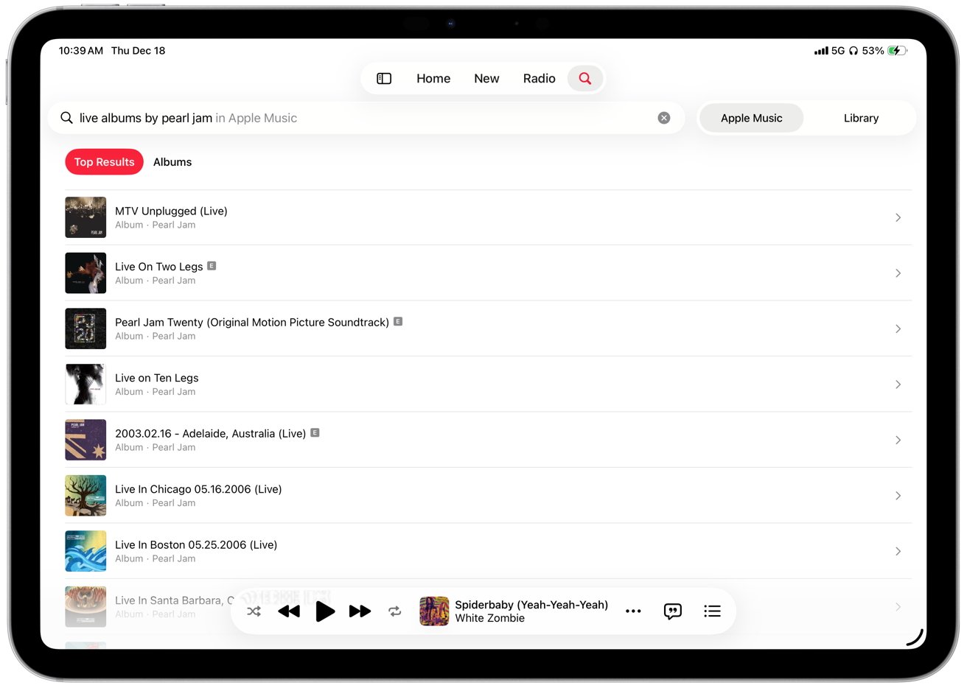Open the Home section
967x688 pixels.
tap(433, 78)
